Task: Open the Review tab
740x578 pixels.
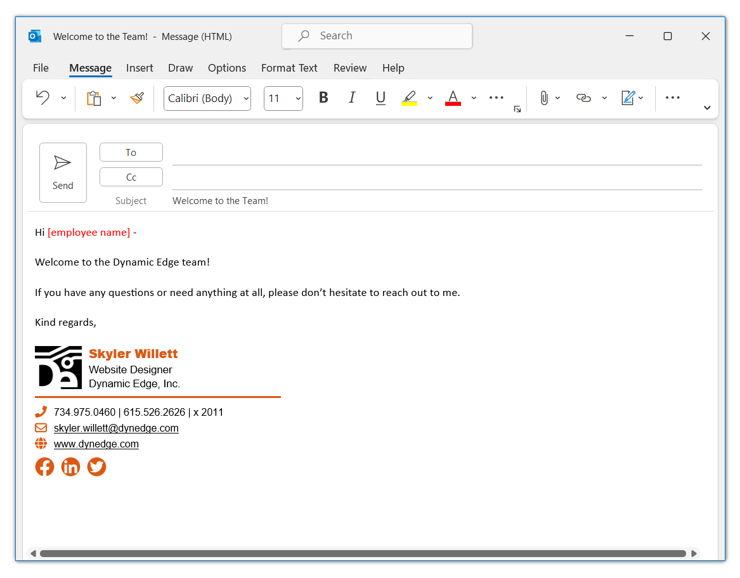Action: [350, 68]
